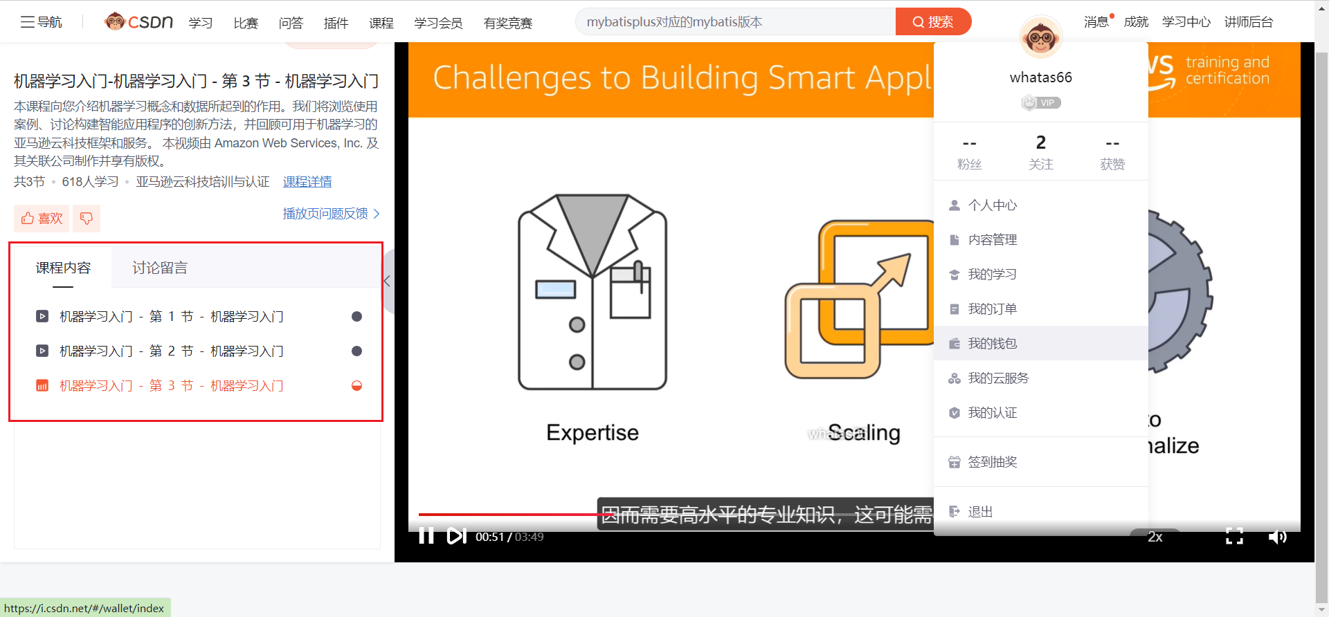This screenshot has width=1329, height=617.
Task: Like the course with thumbs-up button
Action: pos(42,219)
